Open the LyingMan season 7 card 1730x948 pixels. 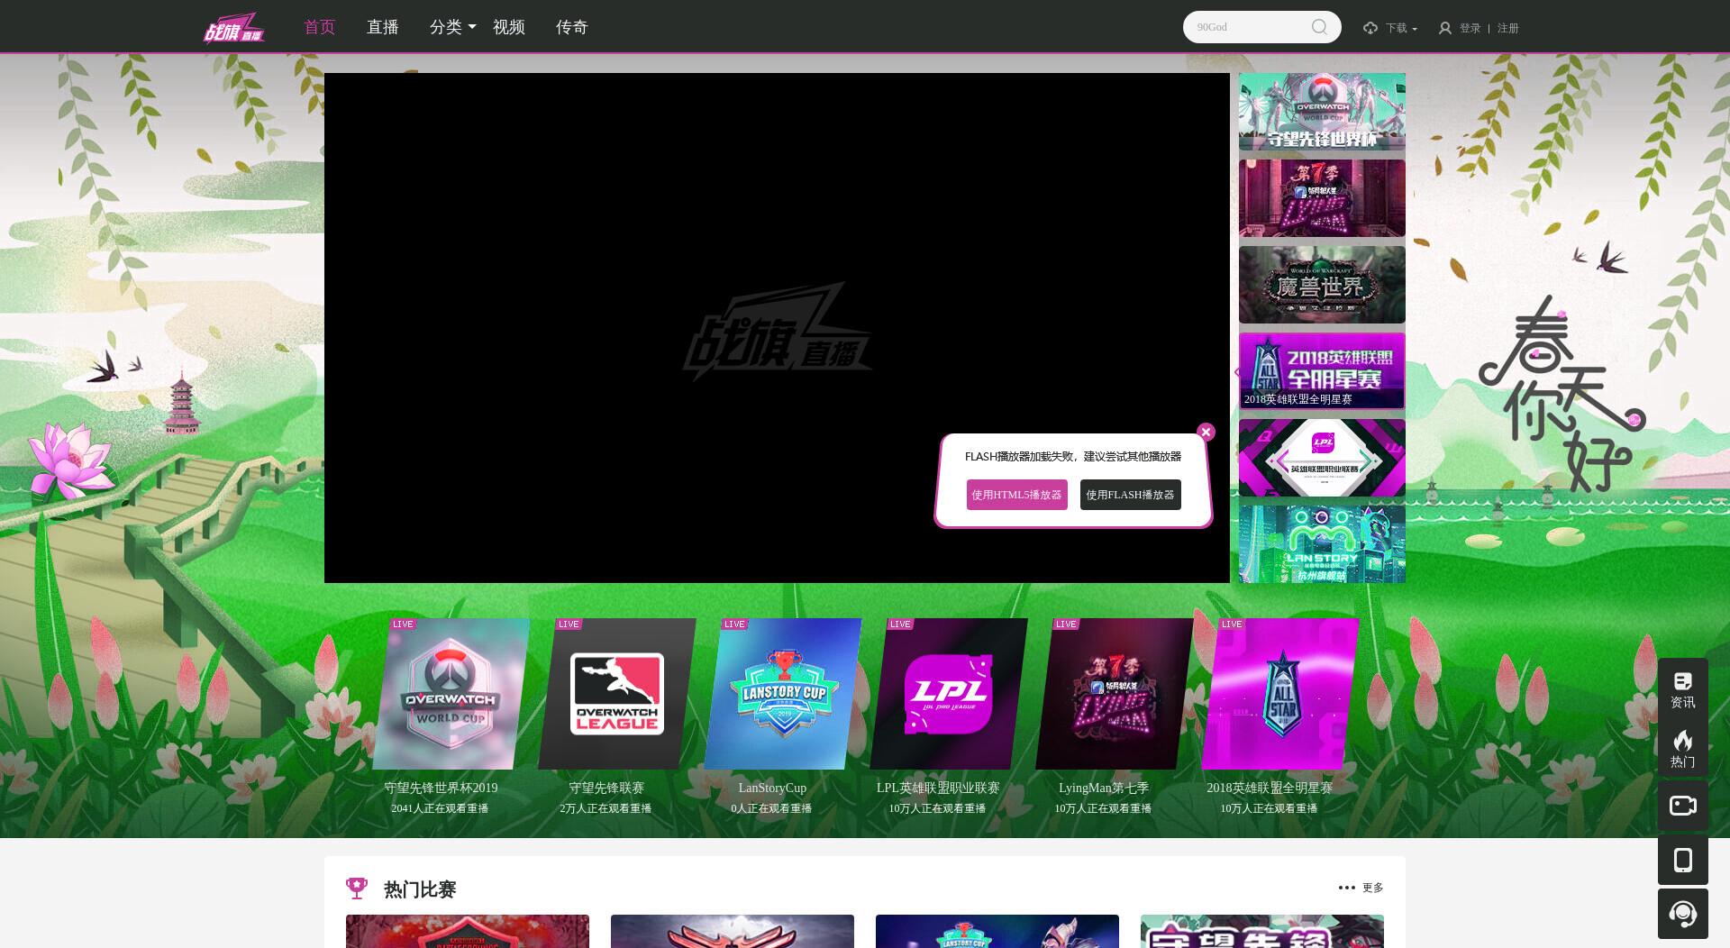[1114, 693]
